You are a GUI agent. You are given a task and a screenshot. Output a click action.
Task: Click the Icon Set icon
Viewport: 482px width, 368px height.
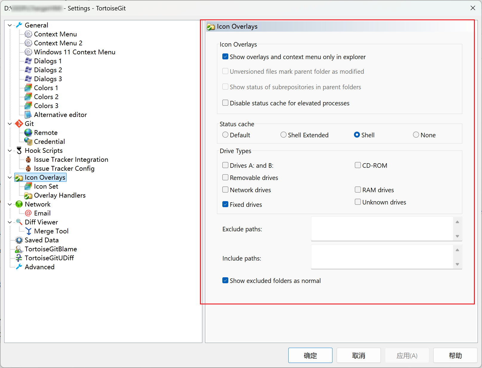28,186
